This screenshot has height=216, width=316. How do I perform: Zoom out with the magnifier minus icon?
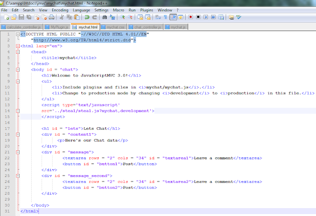pos(130,17)
